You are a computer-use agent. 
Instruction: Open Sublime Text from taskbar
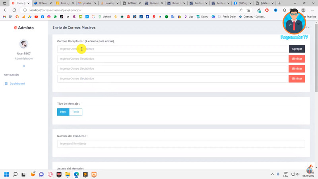[85, 174]
